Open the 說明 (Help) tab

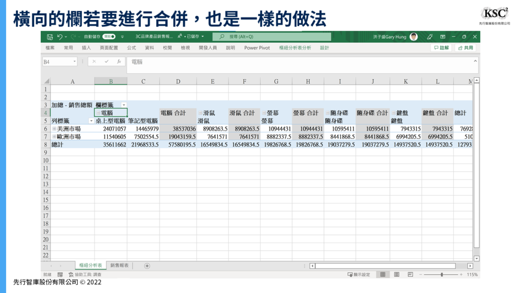tap(230, 48)
